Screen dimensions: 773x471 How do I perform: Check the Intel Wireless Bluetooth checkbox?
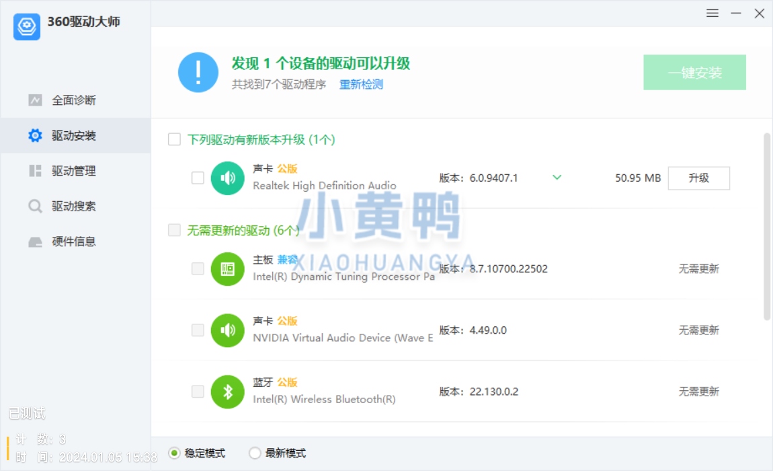(198, 392)
